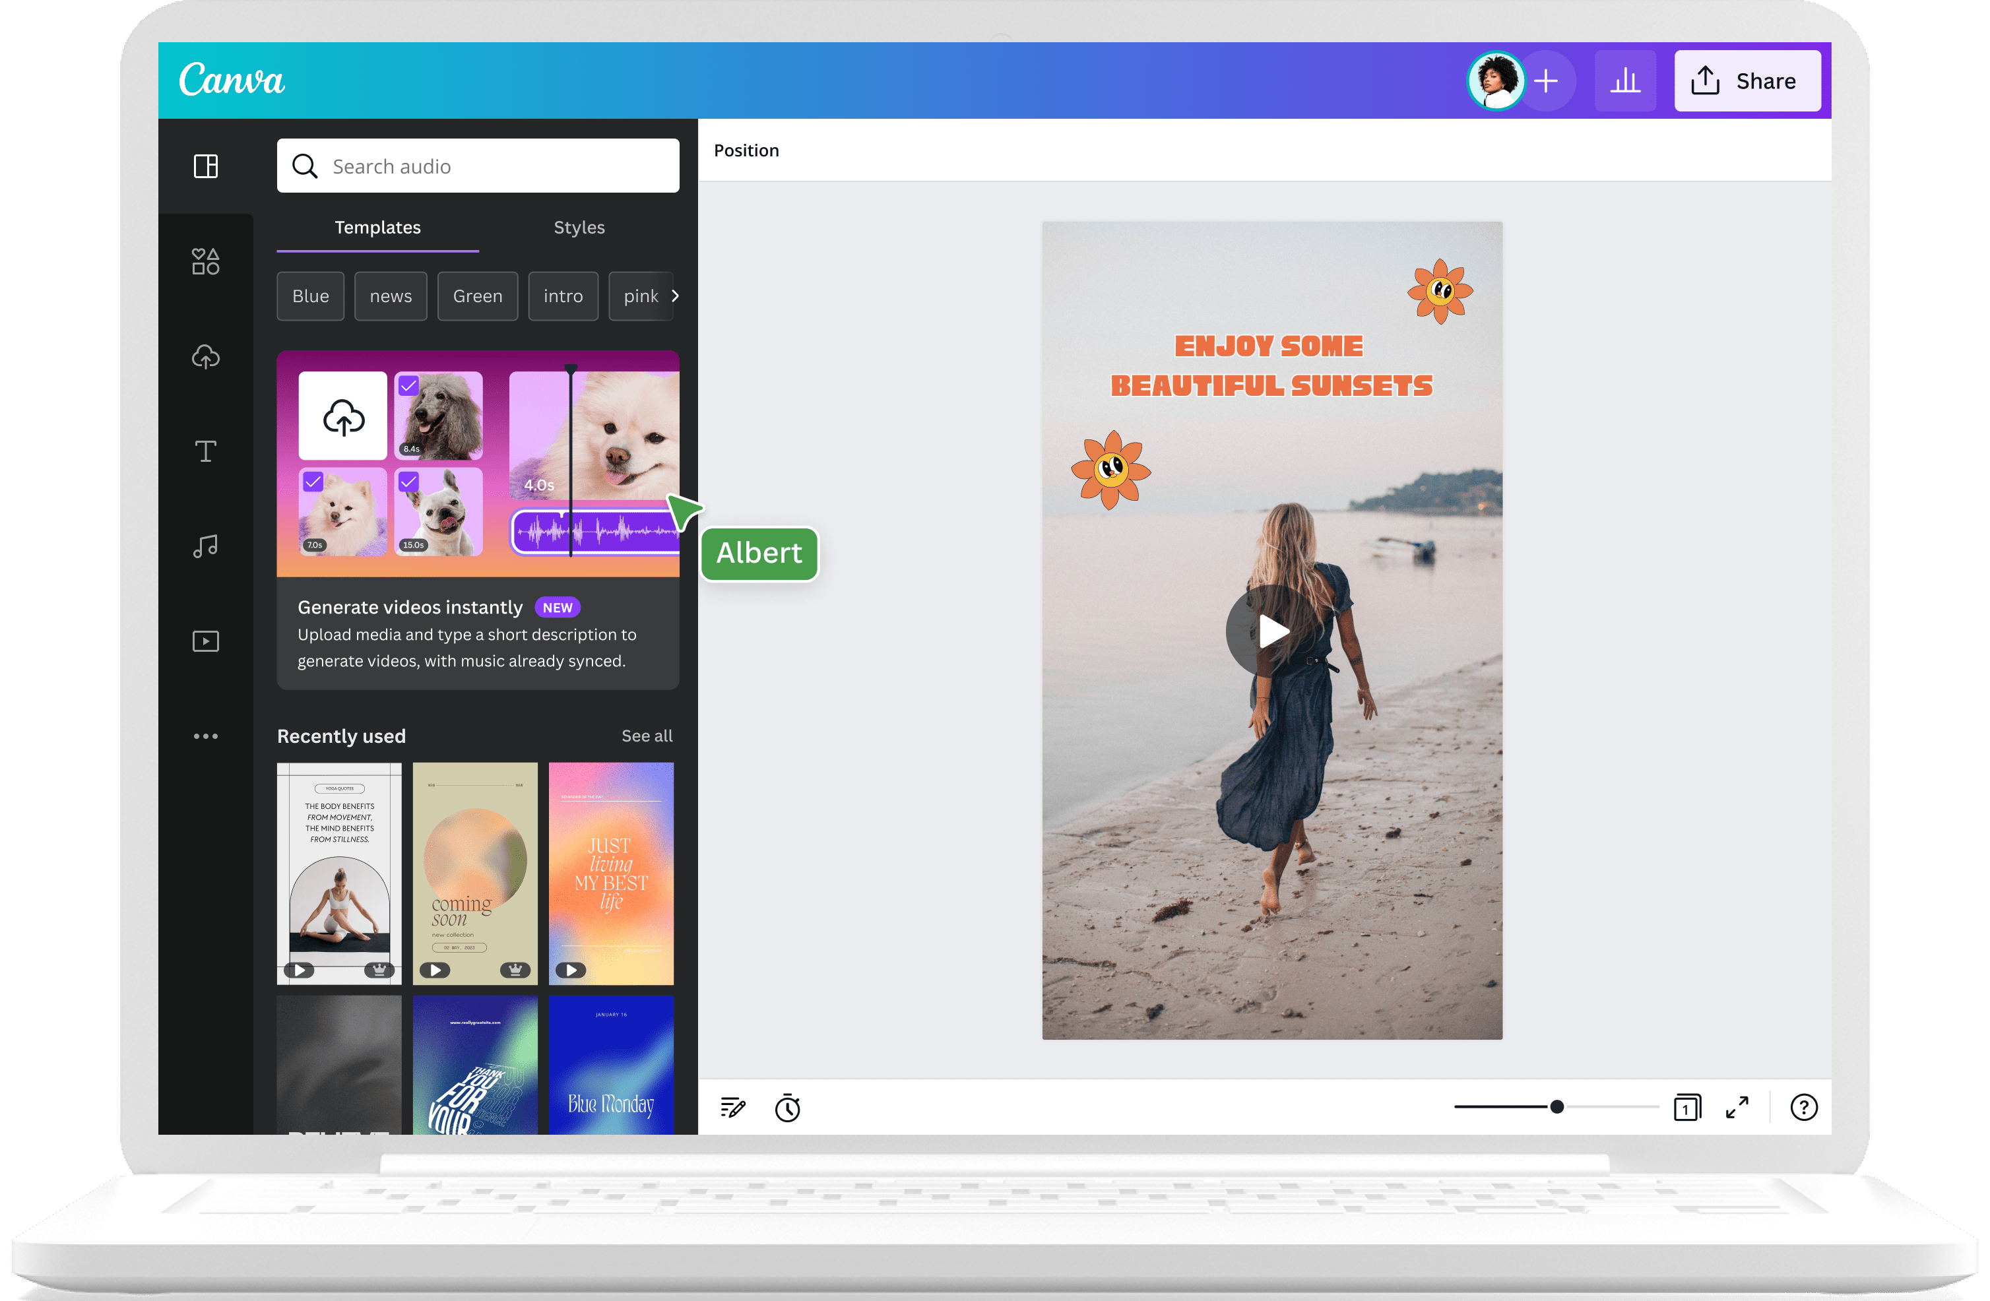Open the Elements panel in the sidebar
The height and width of the screenshot is (1301, 1990).
tap(206, 261)
